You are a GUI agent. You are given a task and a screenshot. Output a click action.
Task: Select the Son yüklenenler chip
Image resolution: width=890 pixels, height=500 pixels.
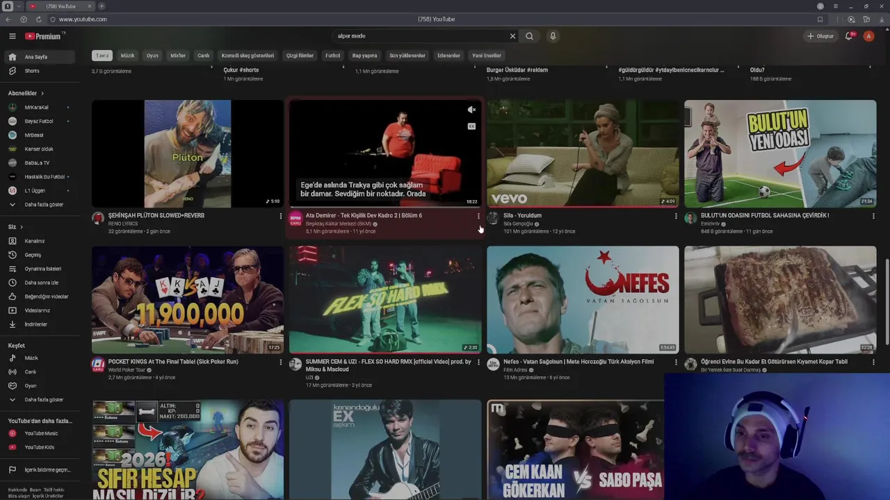point(407,56)
